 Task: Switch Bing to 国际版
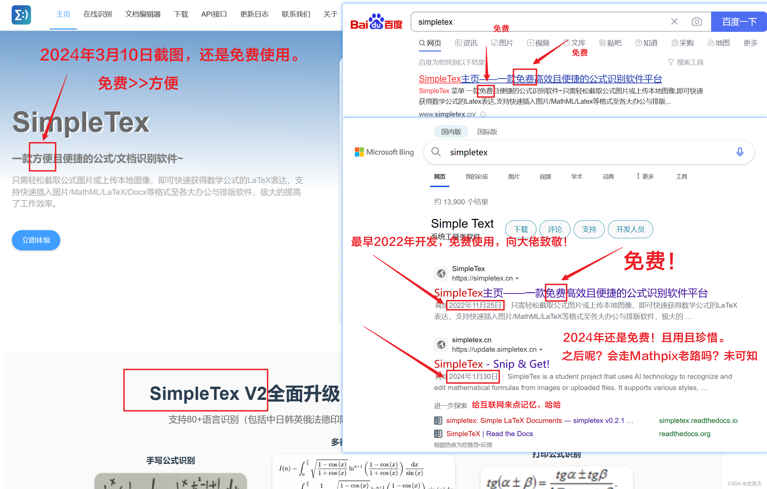coord(487,132)
